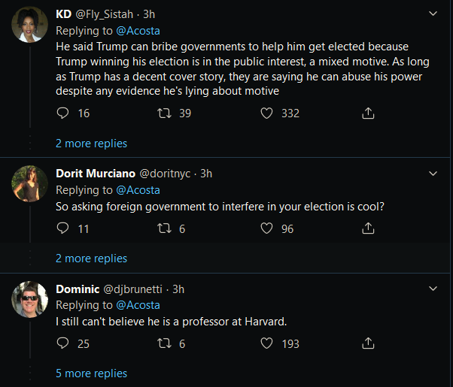The height and width of the screenshot is (387, 453).
Task: Open more options chevron on Dorit's tweet
Action: [433, 174]
